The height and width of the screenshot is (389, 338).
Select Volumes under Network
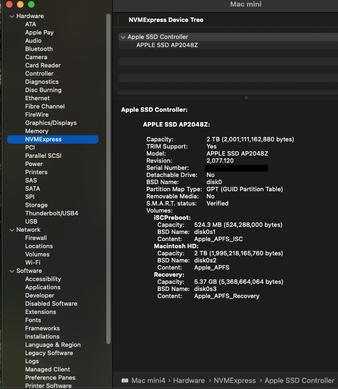click(37, 254)
